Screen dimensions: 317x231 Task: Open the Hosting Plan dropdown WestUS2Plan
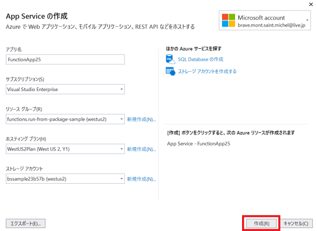pos(65,149)
